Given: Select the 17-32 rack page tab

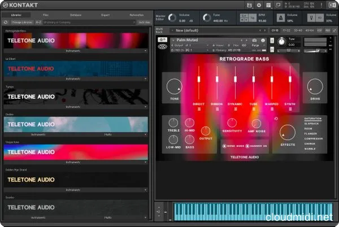Looking at the screenshot, I should point(286,30).
